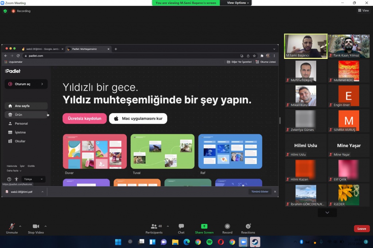Expand the caret next to Participants
This screenshot has width=373, height=248.
tap(168, 227)
